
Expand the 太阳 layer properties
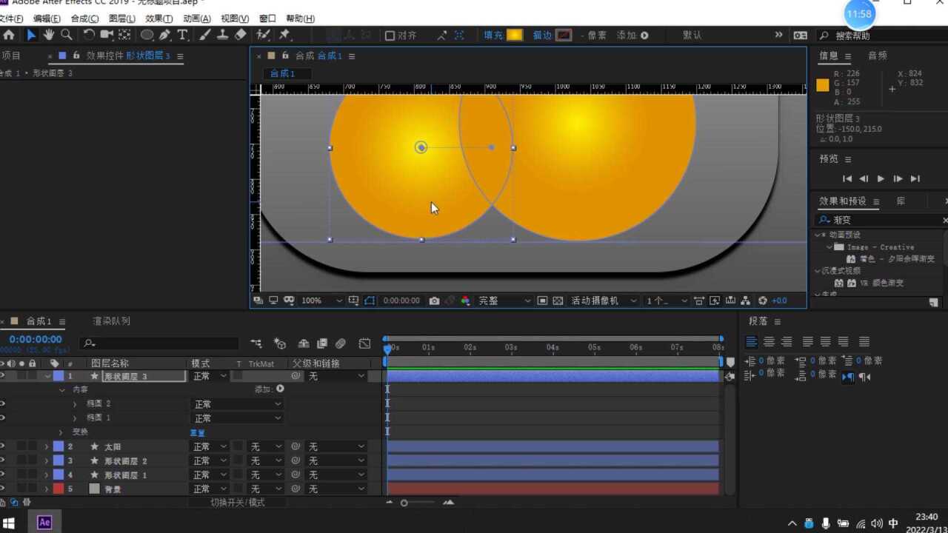pos(47,446)
